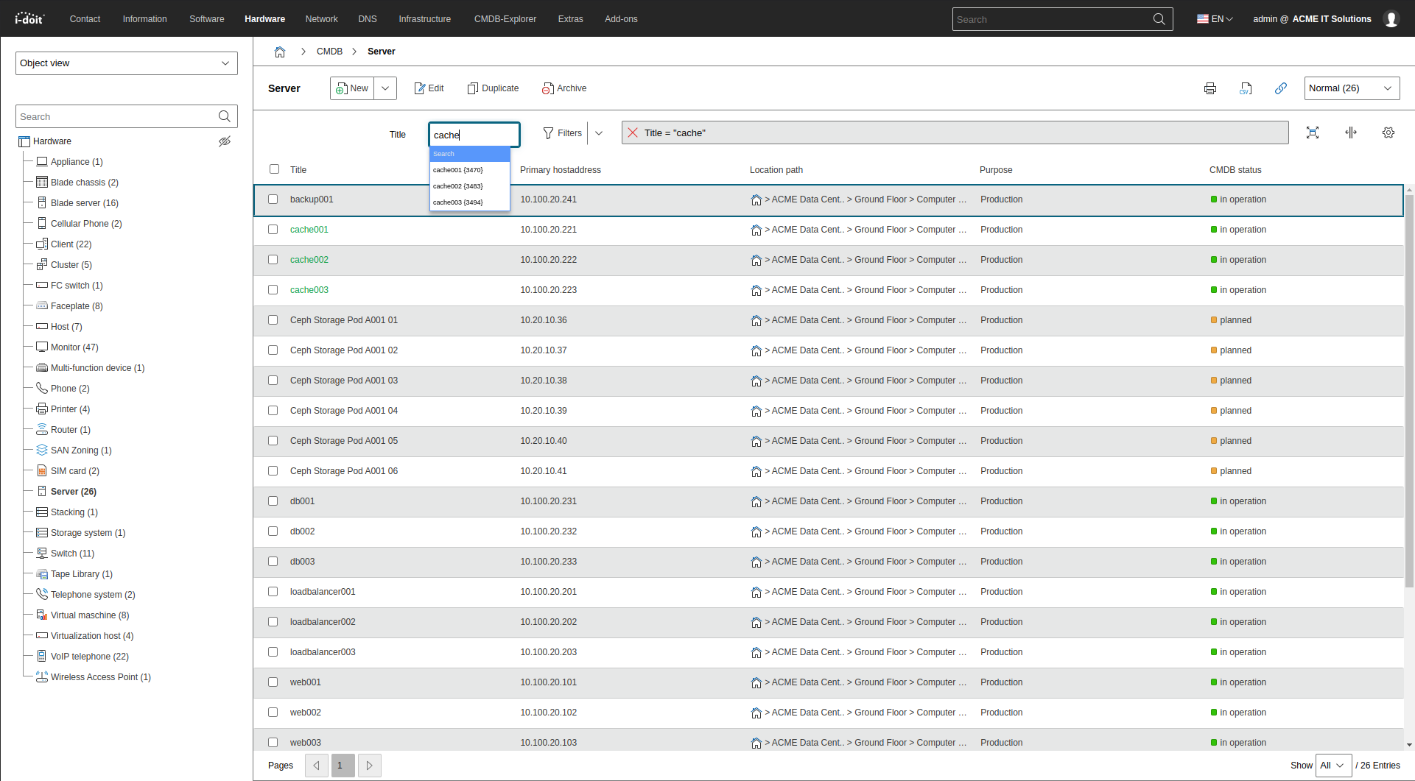Click the Duplicate button
1415x781 pixels.
[493, 88]
